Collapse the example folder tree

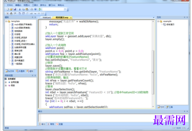[158, 21]
